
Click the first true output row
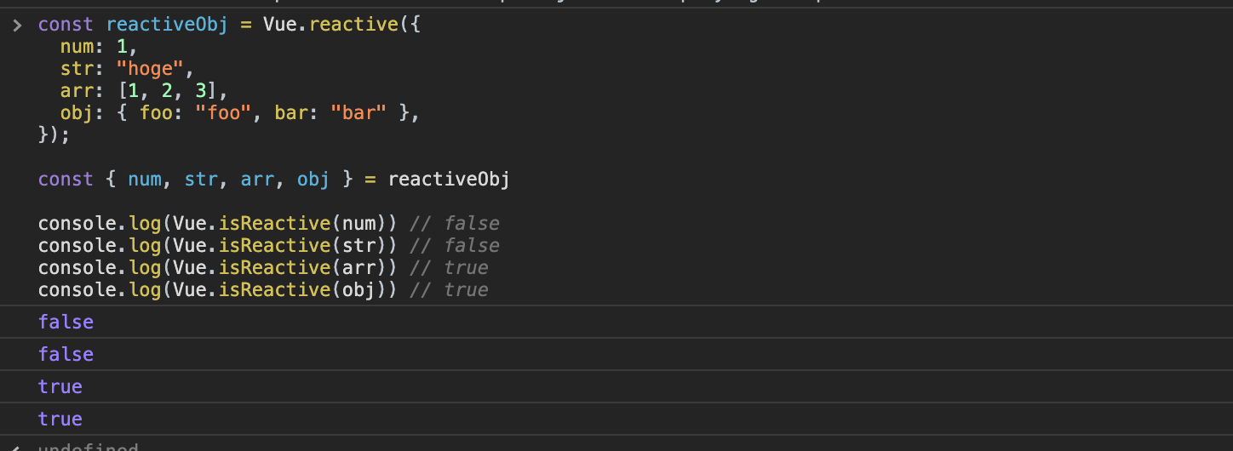pos(60,386)
